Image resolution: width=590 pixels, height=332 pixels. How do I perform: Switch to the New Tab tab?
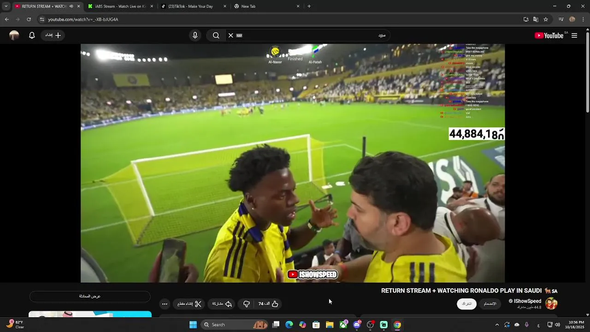tap(267, 6)
